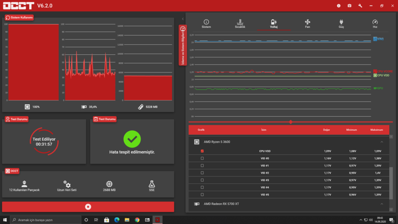Click the red slider handle below the graph
The width and height of the screenshot is (398, 224).
[291, 122]
